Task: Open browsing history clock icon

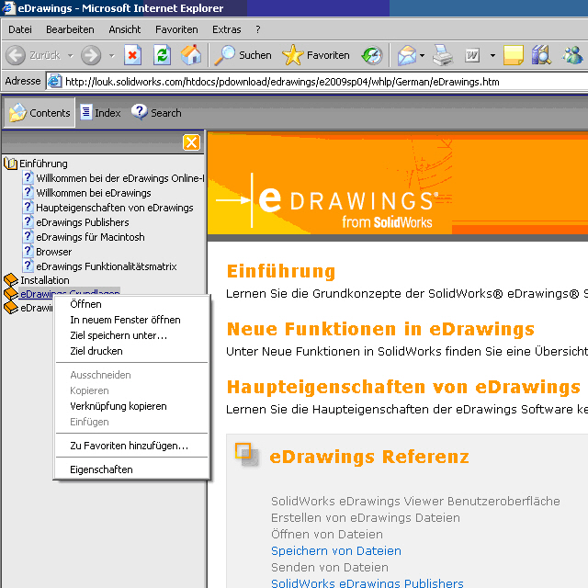Action: point(371,55)
